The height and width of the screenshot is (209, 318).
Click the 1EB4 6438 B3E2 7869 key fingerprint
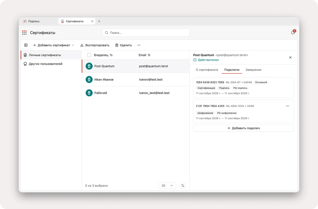pos(210,82)
